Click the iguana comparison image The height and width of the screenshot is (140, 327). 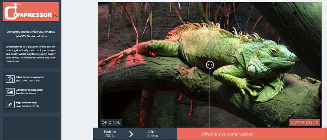pyautogui.click(x=210, y=65)
